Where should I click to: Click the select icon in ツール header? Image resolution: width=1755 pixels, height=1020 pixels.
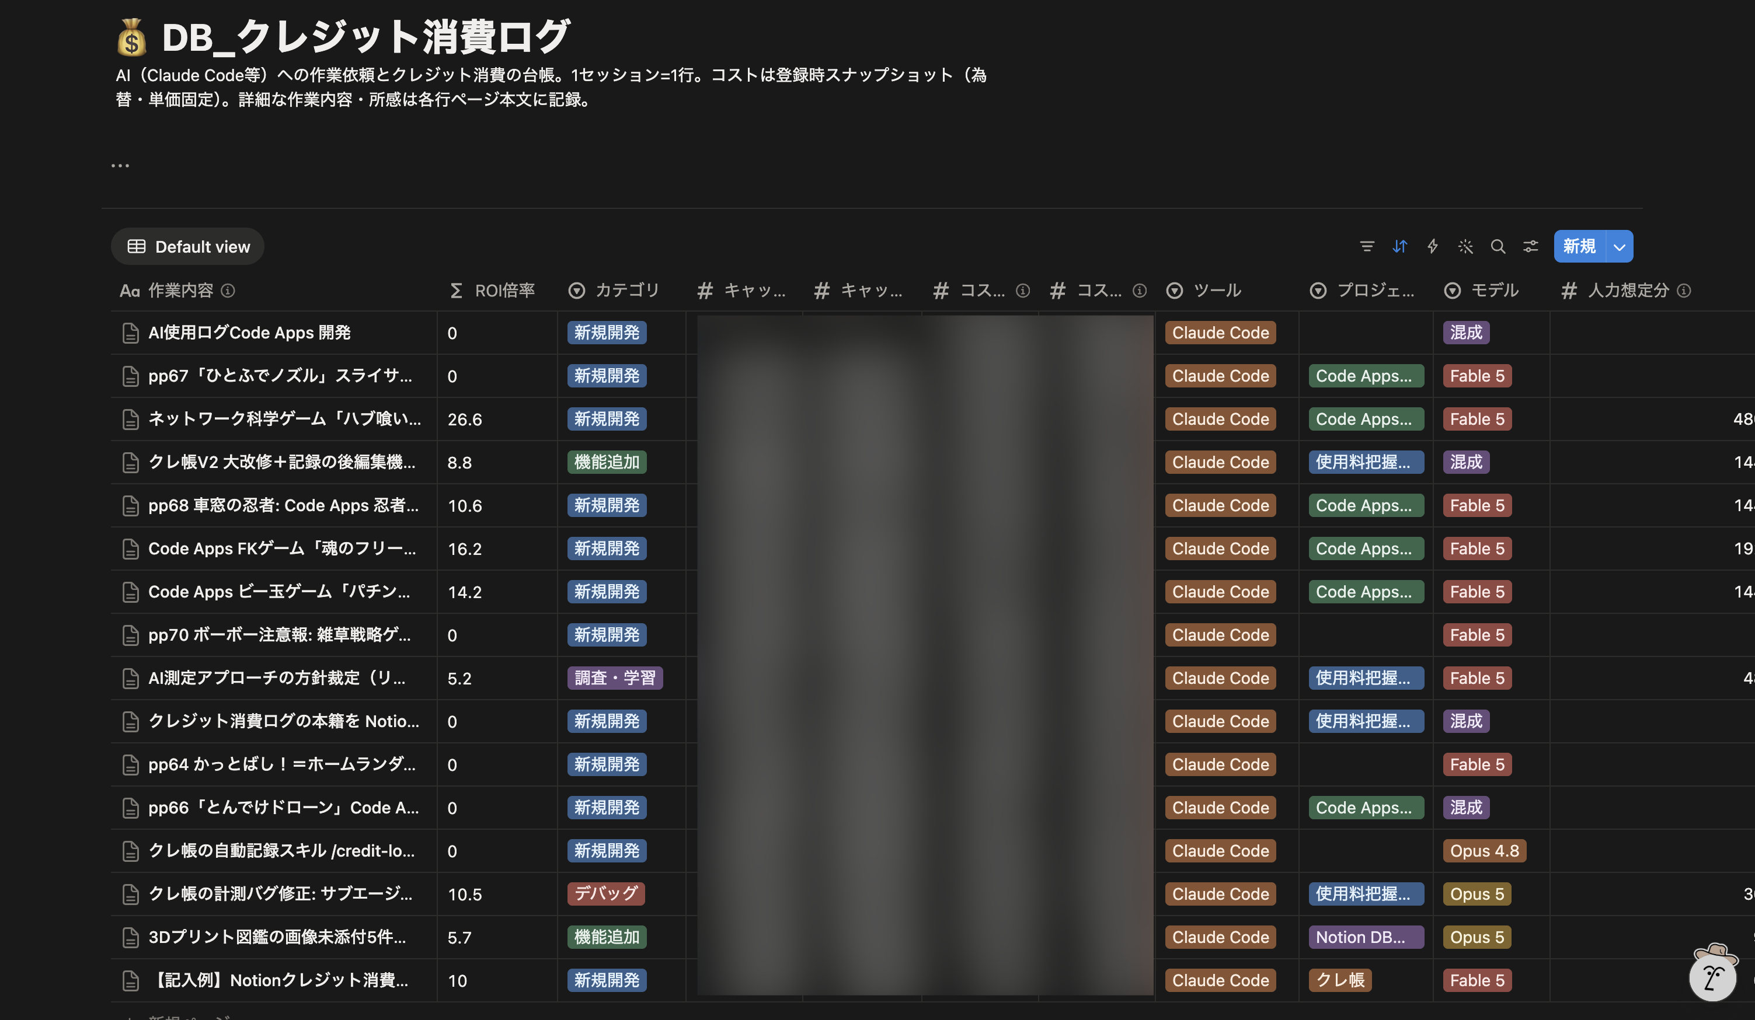pyautogui.click(x=1175, y=291)
